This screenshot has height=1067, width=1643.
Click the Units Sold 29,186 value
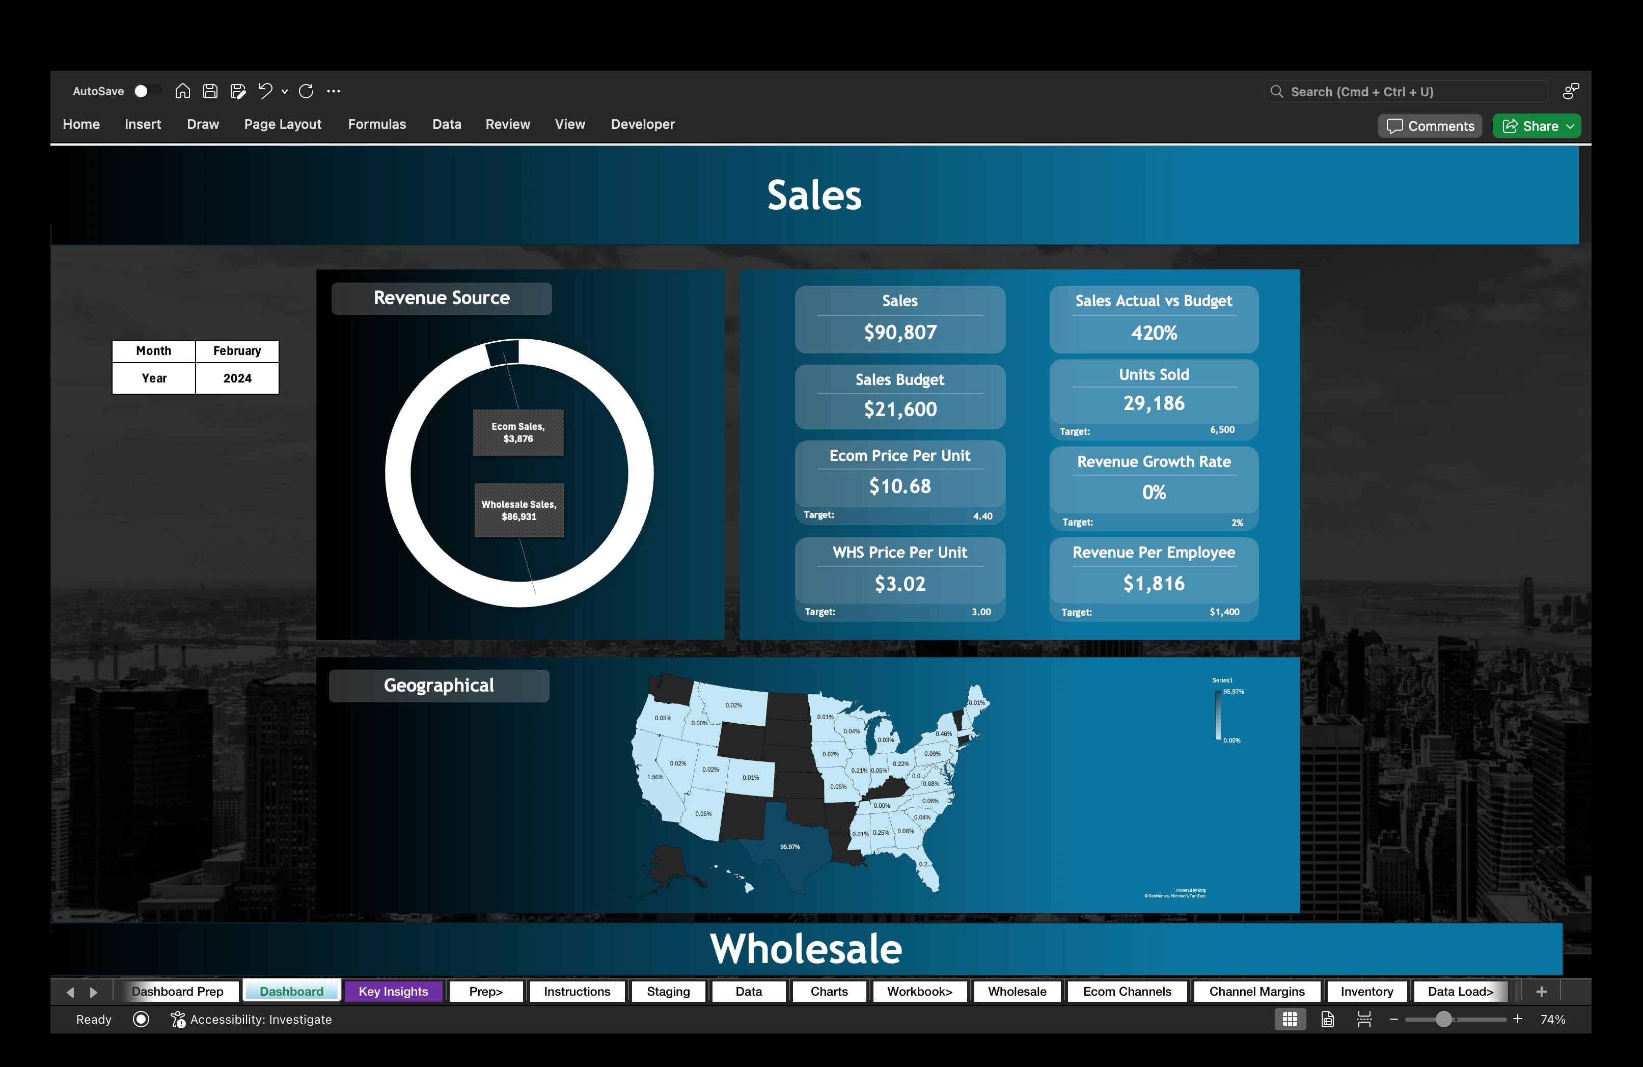coord(1154,403)
